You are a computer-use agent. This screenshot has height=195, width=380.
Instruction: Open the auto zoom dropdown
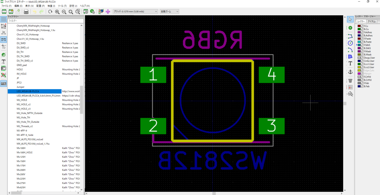169,11
